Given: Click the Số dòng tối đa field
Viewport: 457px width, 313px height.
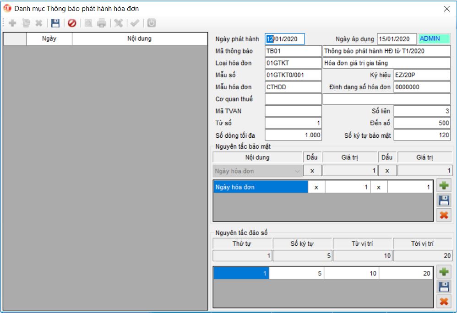Looking at the screenshot, I should (293, 135).
